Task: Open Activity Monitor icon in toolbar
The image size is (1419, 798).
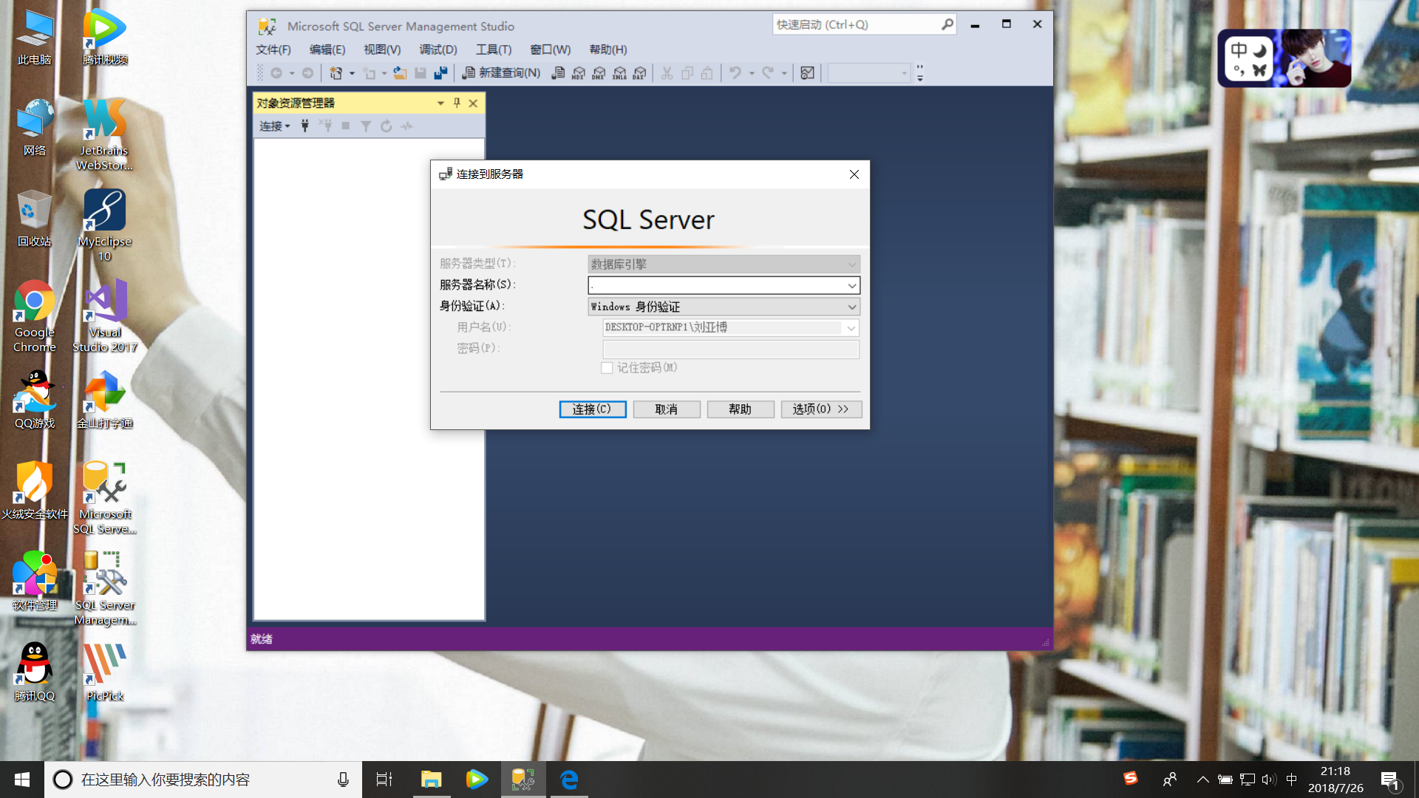Action: [807, 73]
